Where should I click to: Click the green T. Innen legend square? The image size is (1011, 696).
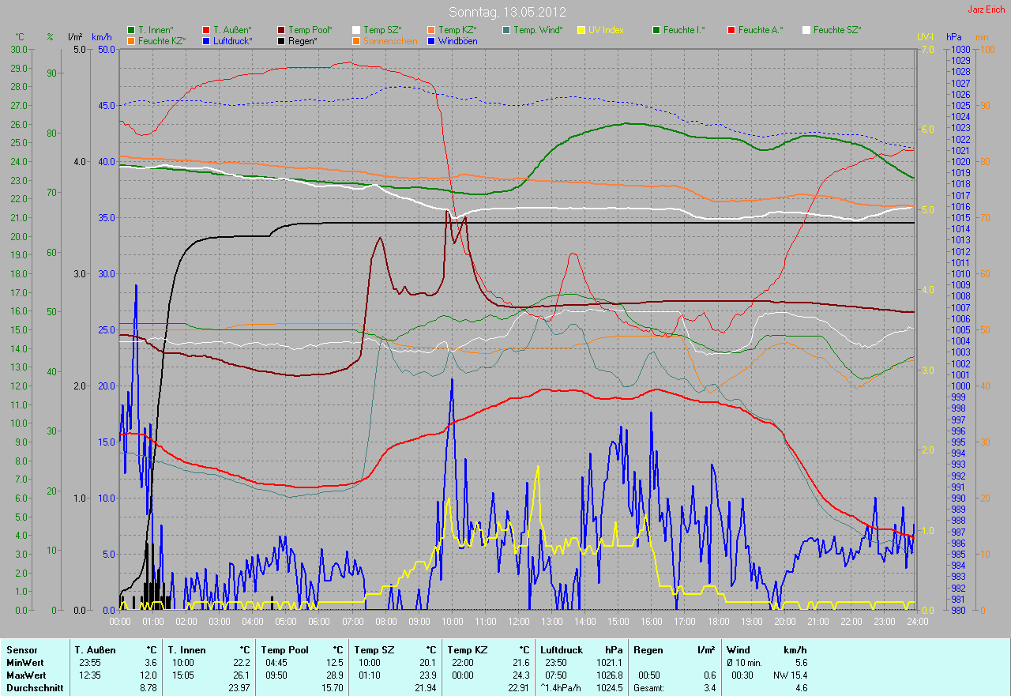131,30
